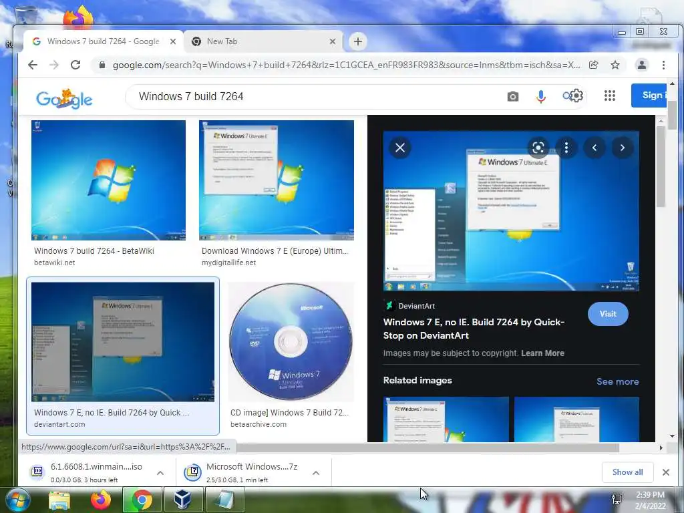Reload the current page
This screenshot has width=684, height=513.
pyautogui.click(x=75, y=65)
